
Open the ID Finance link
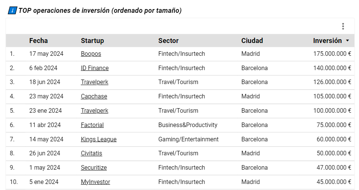click(x=95, y=68)
